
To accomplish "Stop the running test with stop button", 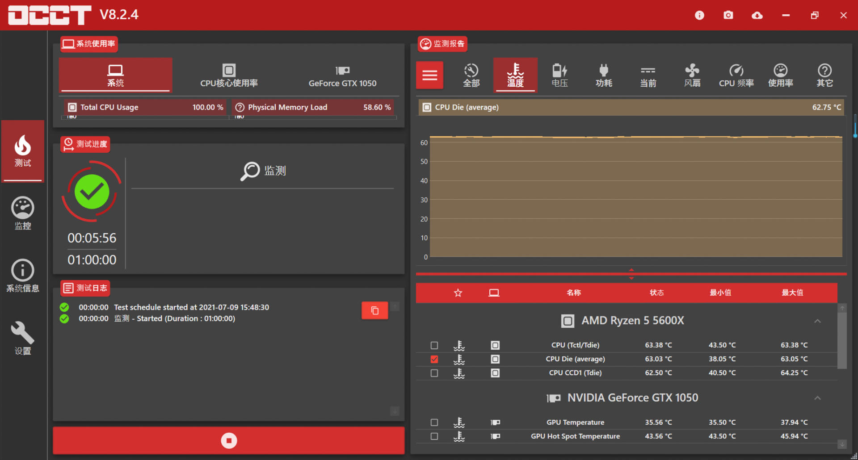I will [x=229, y=440].
